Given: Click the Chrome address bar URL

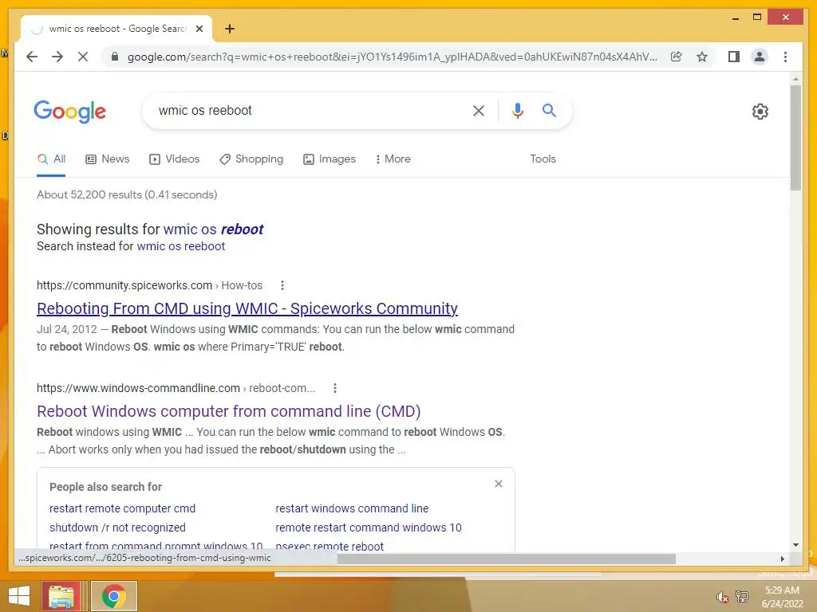Looking at the screenshot, I should click(392, 57).
